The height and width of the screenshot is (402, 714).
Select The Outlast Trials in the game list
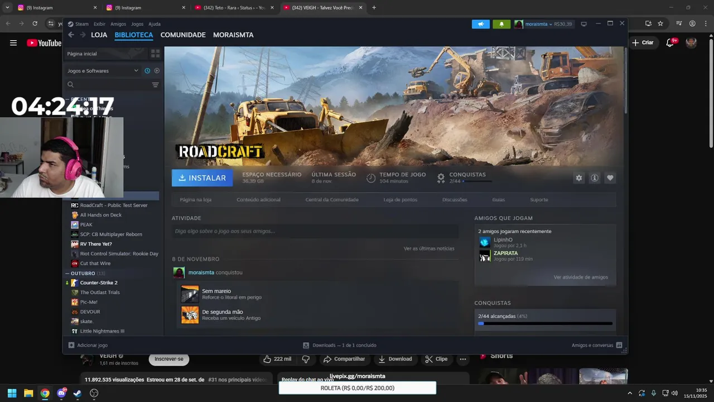click(100, 293)
